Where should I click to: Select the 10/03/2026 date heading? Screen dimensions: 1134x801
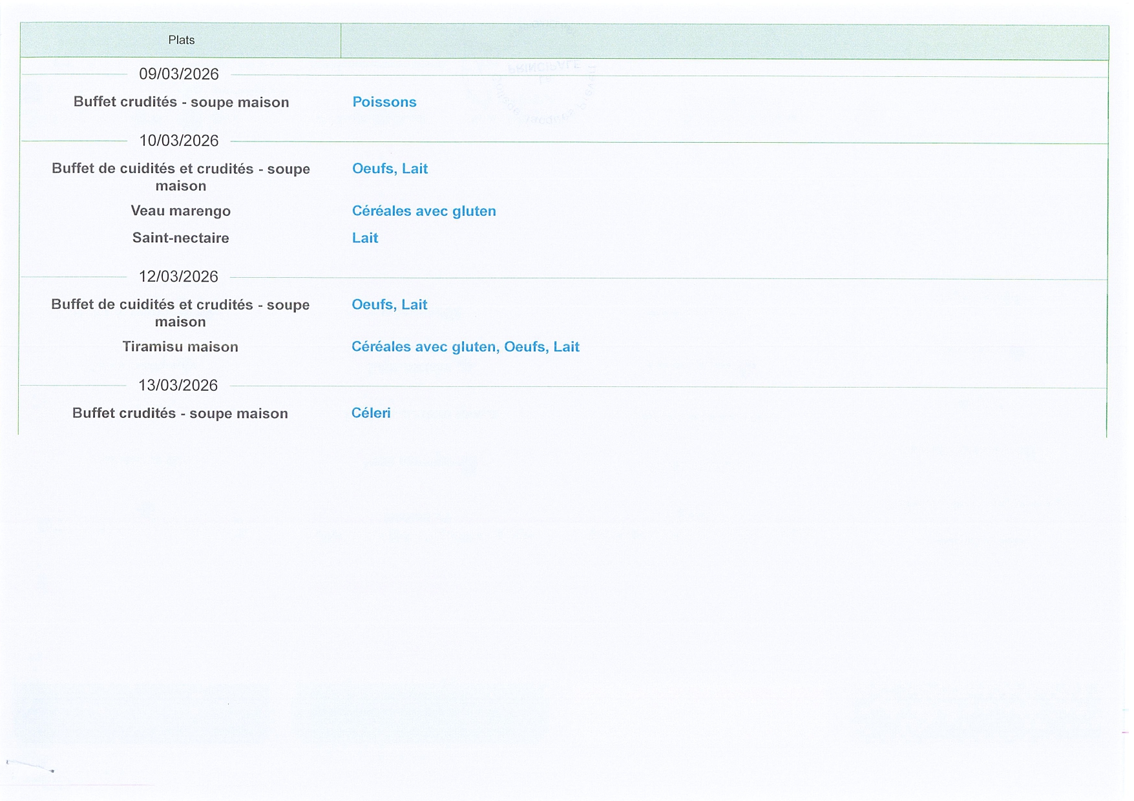coord(179,141)
